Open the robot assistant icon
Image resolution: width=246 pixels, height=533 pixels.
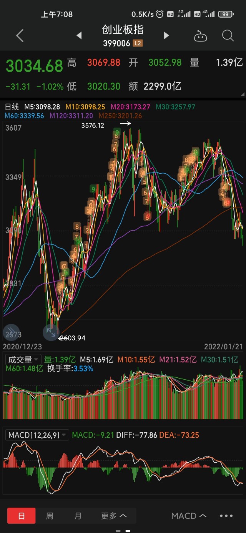point(200,36)
